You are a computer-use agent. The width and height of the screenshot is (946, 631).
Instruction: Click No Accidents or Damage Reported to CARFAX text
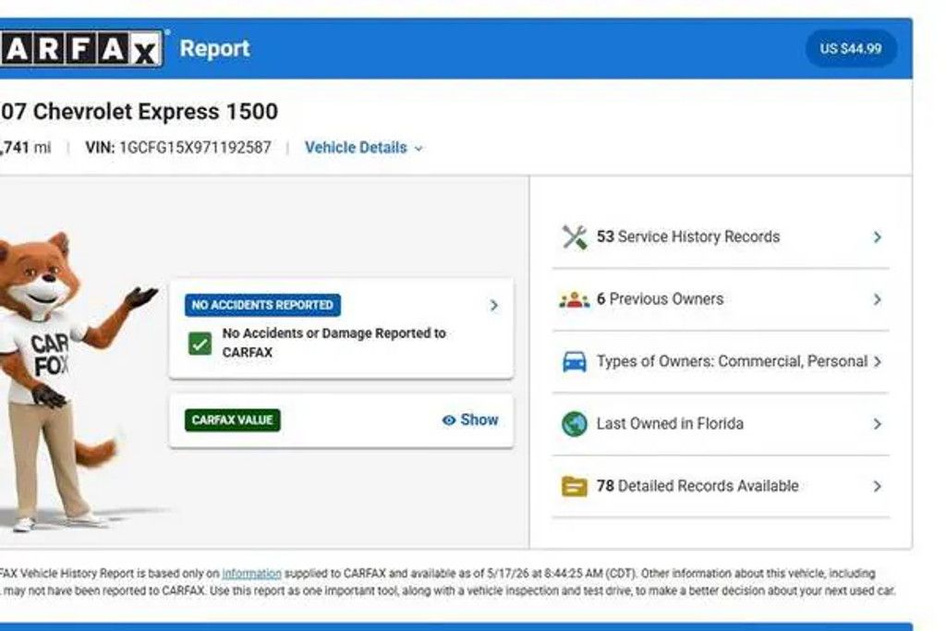click(x=334, y=343)
